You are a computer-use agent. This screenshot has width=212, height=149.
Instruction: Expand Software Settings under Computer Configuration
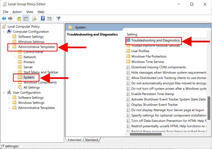(x=9, y=37)
